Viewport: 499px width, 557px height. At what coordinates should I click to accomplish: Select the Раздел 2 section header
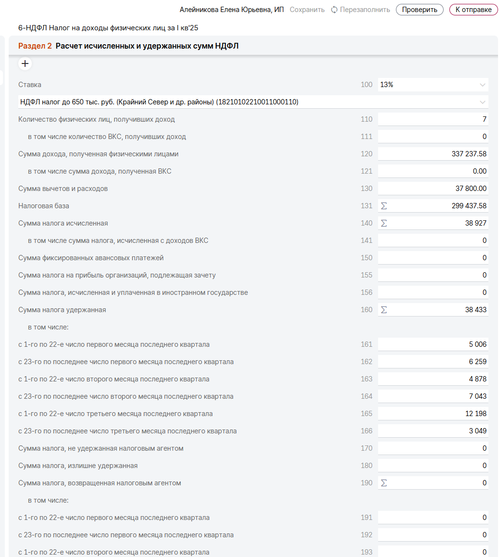click(35, 46)
